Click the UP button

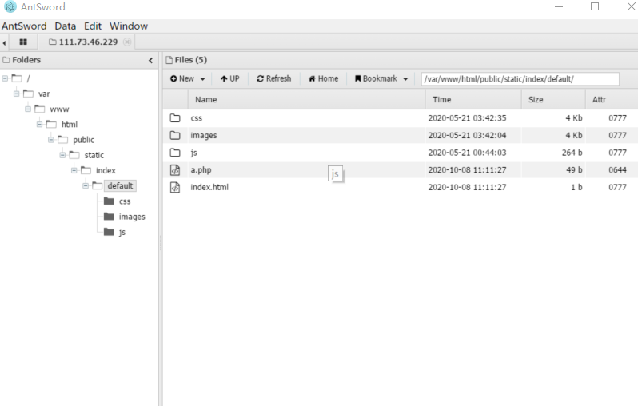pyautogui.click(x=230, y=78)
